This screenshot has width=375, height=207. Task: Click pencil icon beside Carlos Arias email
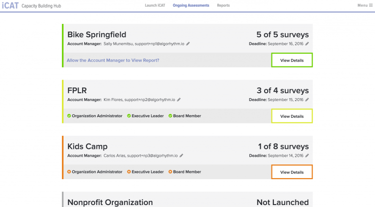click(x=182, y=156)
